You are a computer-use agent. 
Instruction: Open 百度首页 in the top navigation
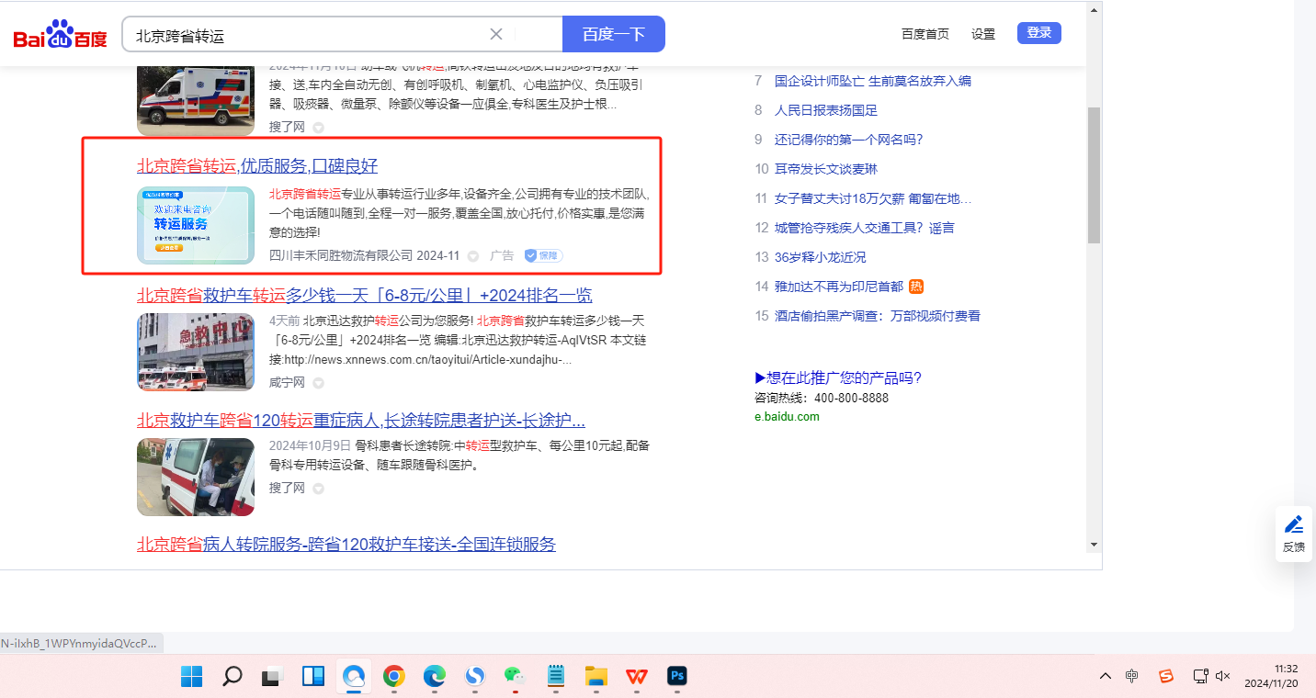click(925, 34)
